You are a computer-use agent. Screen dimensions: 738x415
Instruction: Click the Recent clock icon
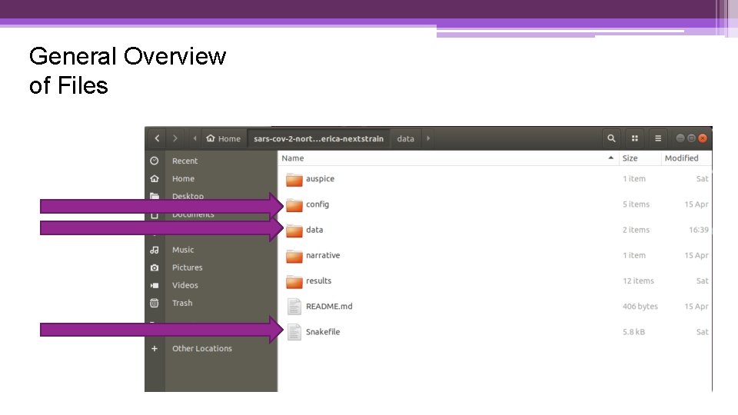click(x=155, y=161)
